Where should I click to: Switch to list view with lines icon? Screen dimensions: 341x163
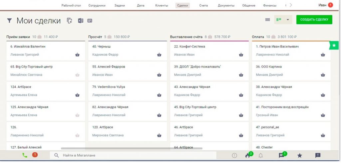click(x=267, y=20)
